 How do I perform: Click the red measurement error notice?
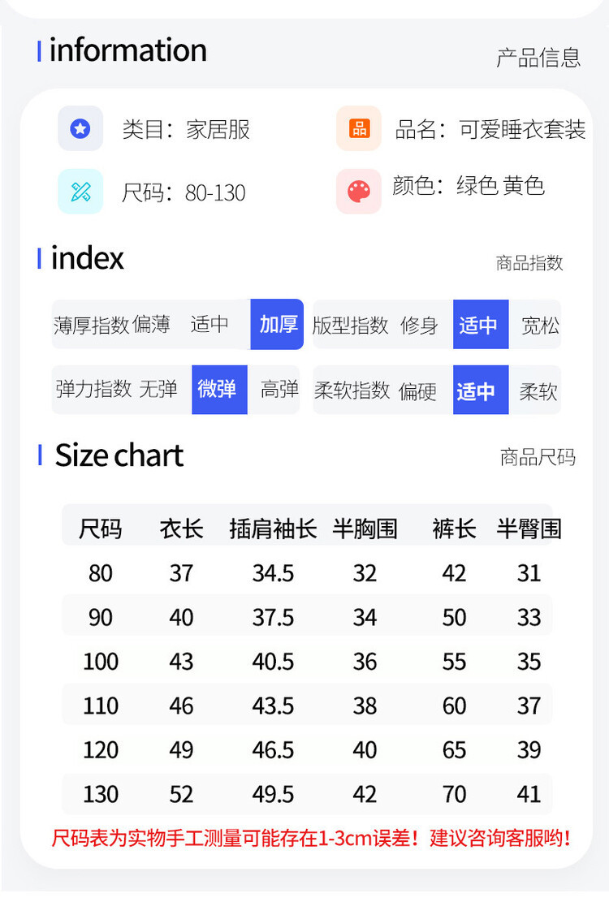(x=311, y=837)
